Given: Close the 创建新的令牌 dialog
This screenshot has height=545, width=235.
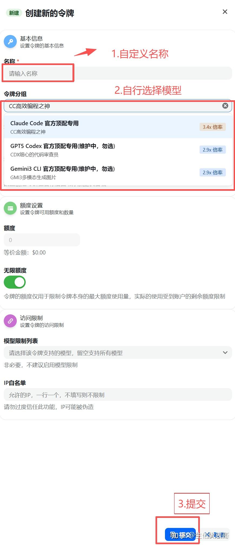Looking at the screenshot, I should tap(225, 12).
